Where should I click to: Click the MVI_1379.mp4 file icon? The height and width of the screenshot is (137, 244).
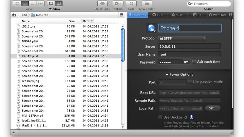18,116
